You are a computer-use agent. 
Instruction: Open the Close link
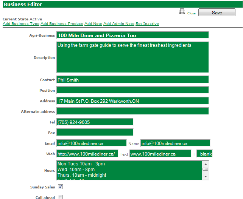pyautogui.click(x=192, y=13)
